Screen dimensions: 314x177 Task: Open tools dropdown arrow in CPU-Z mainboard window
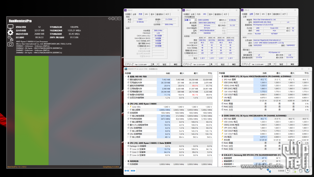coord(275,64)
